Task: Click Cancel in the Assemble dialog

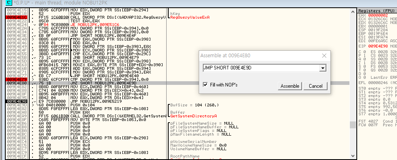Action: pos(315,86)
